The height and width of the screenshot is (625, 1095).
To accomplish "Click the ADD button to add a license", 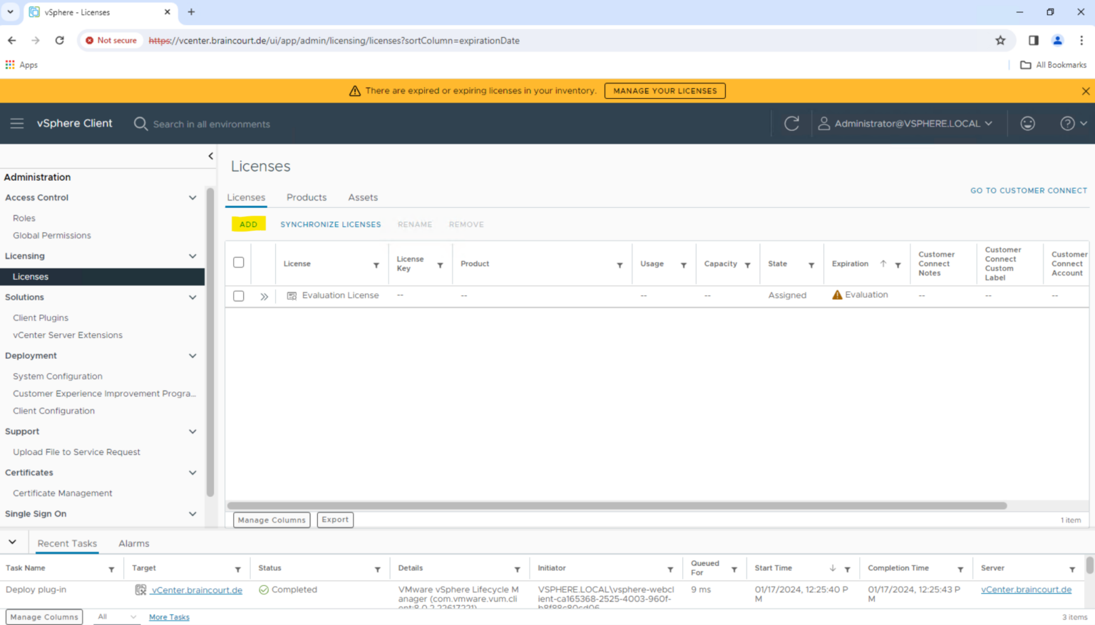I will tap(248, 224).
